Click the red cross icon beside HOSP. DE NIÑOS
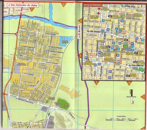 [x=99, y=9]
